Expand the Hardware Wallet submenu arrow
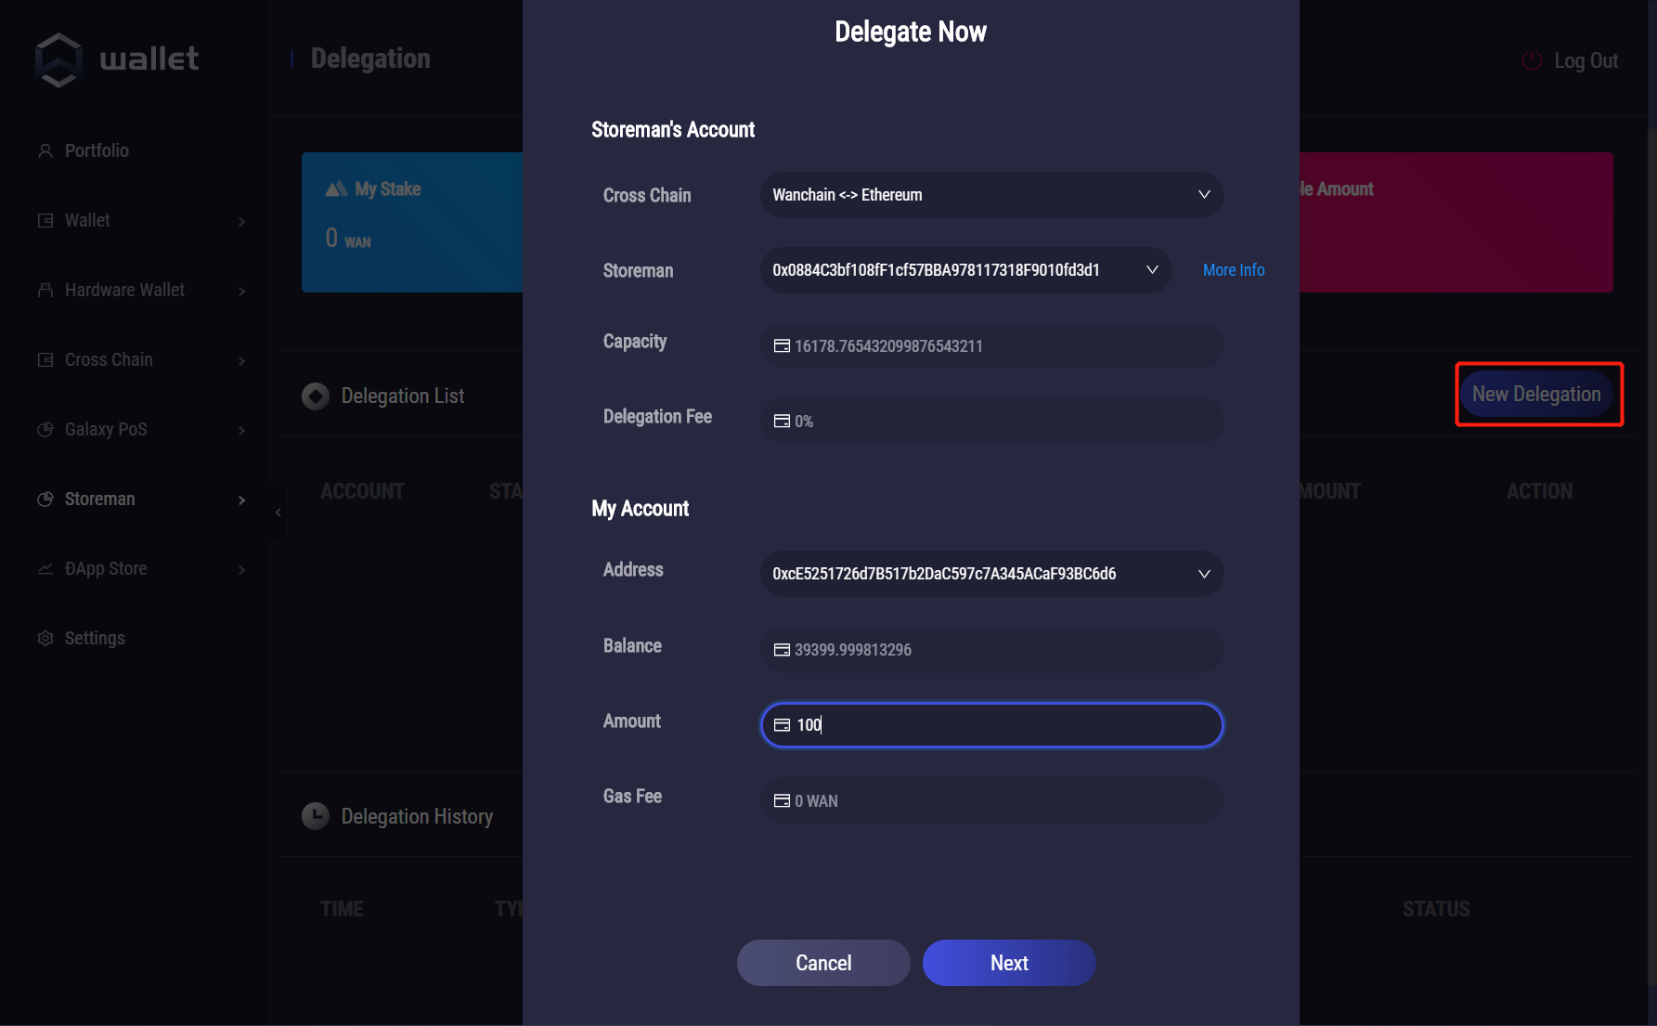 point(241,291)
